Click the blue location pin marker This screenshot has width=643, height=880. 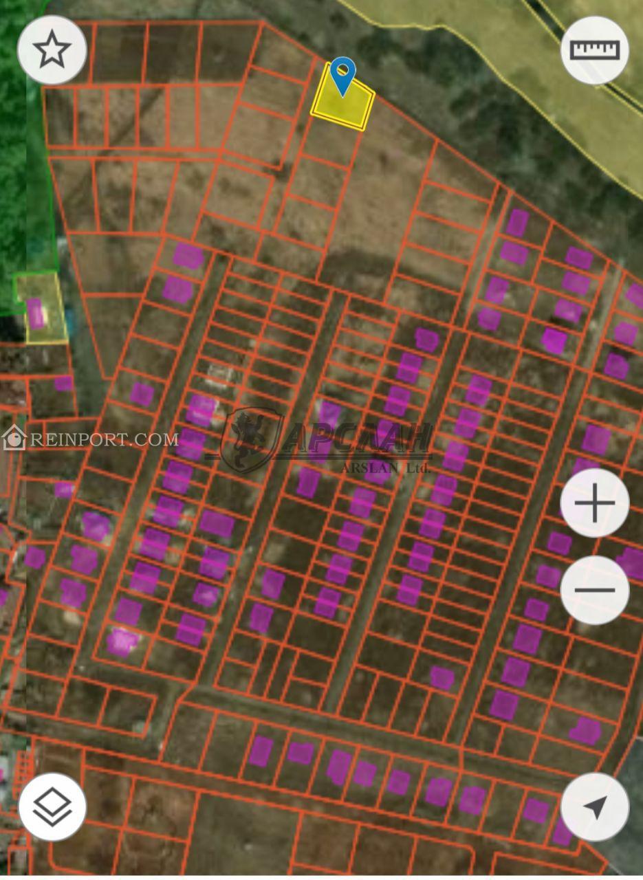342,76
